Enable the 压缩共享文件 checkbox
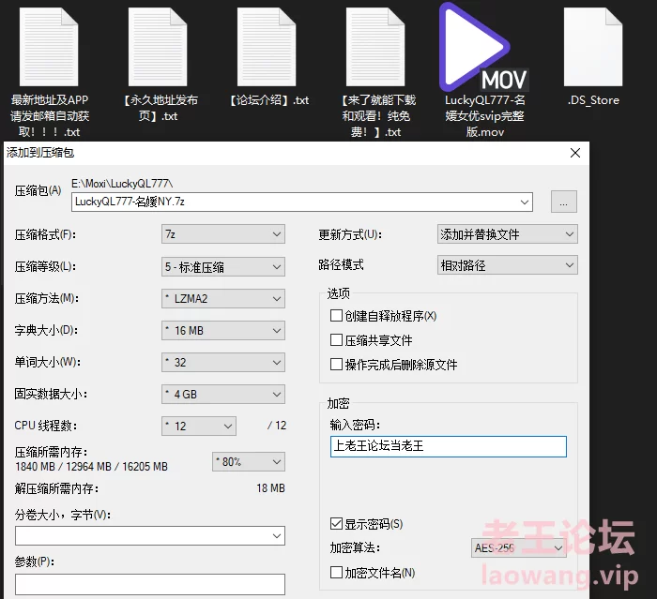The image size is (657, 599). [x=336, y=340]
